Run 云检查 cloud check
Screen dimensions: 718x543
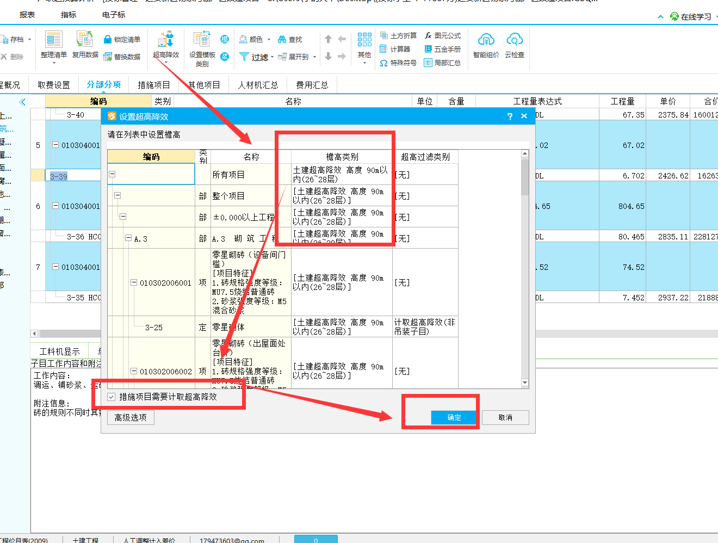point(515,45)
